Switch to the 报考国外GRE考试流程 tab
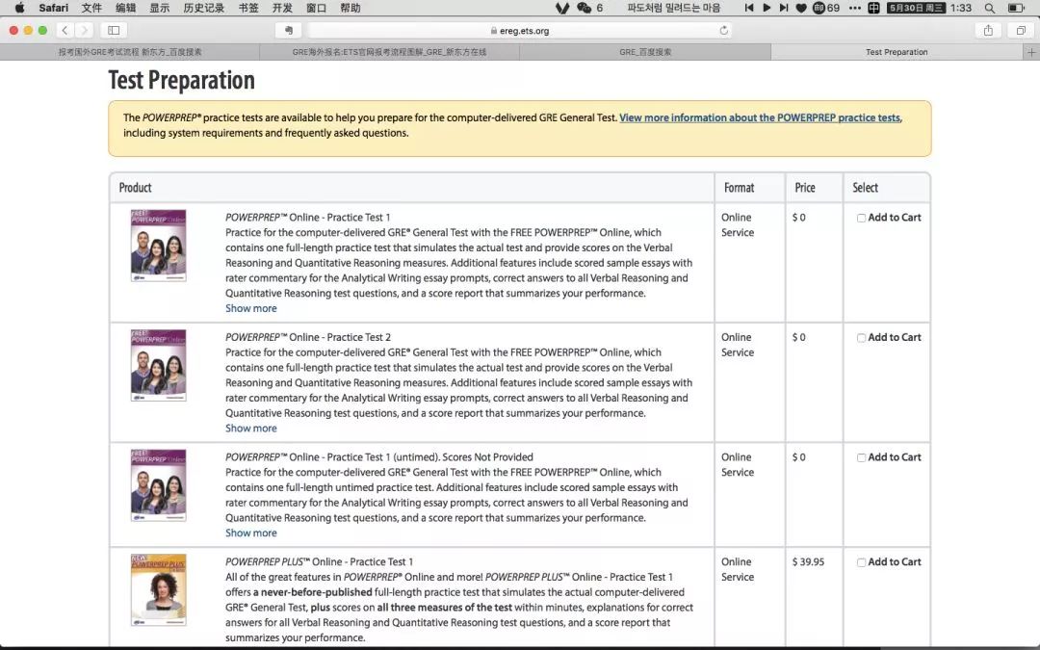 pos(130,52)
